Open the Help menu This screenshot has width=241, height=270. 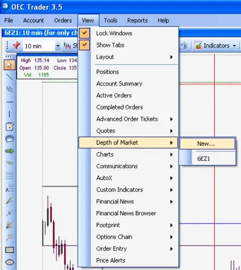coord(163,21)
